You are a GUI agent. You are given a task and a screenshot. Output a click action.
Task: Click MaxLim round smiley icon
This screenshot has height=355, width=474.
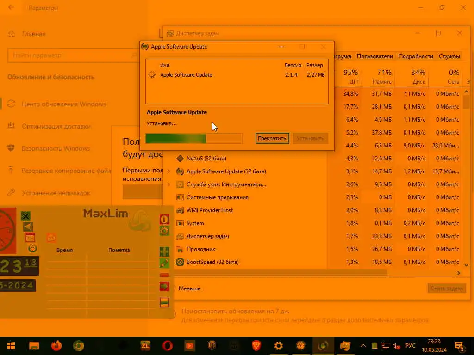(x=33, y=248)
